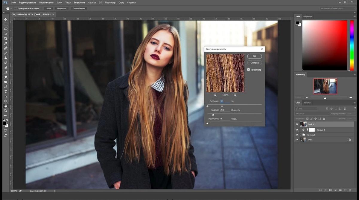Open the Слои menu
359x200 pixels.
coord(60,2)
